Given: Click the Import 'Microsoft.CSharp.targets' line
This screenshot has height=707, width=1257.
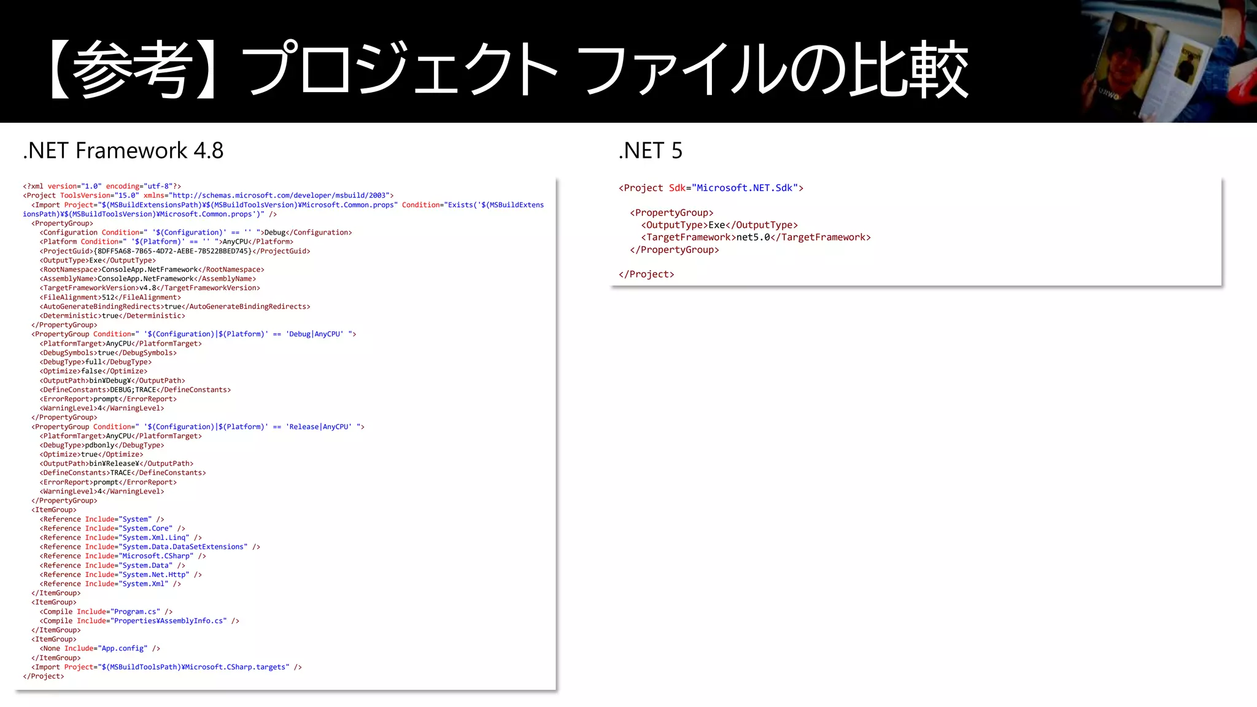Looking at the screenshot, I should [167, 667].
